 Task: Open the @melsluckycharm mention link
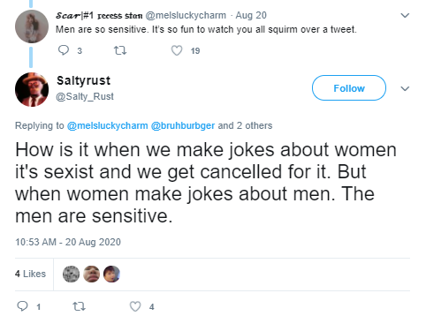pyautogui.click(x=108, y=125)
